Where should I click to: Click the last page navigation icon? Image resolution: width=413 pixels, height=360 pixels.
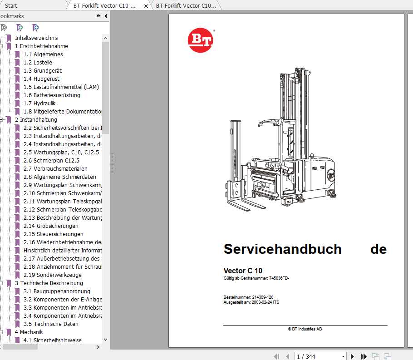pos(363,356)
